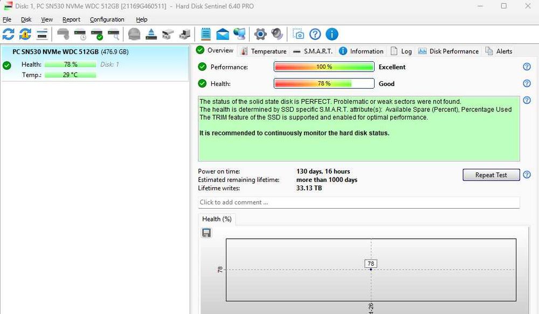The image size is (539, 314).
Task: Open the Configuration menu
Action: click(x=107, y=19)
